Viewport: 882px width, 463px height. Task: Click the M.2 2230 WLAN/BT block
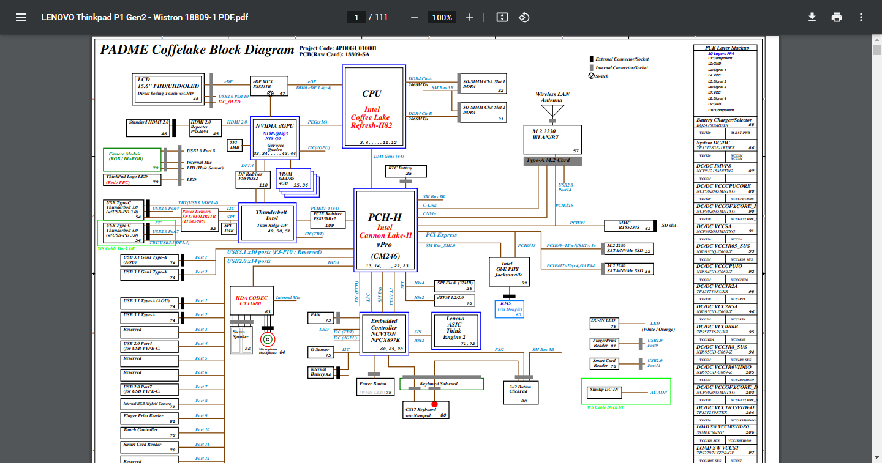(552, 140)
